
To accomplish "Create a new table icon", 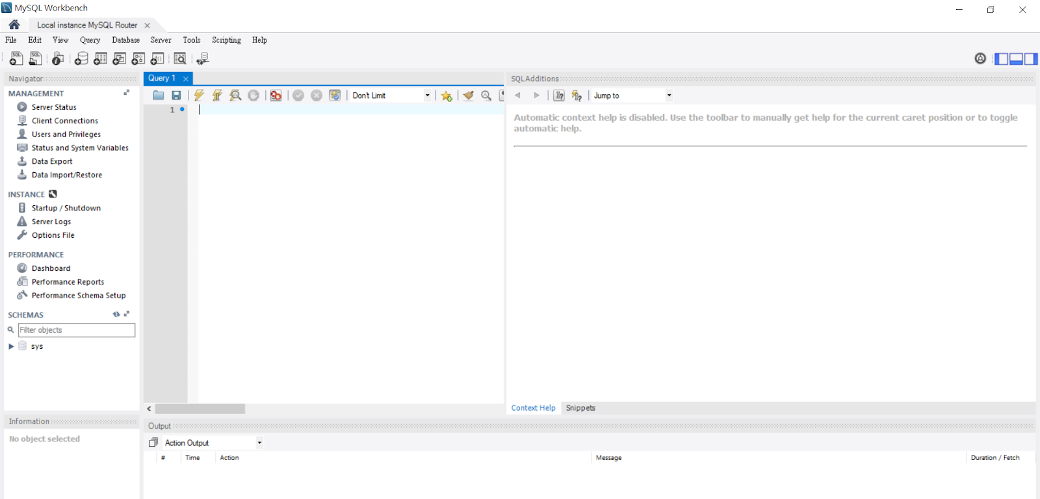I will click(100, 58).
